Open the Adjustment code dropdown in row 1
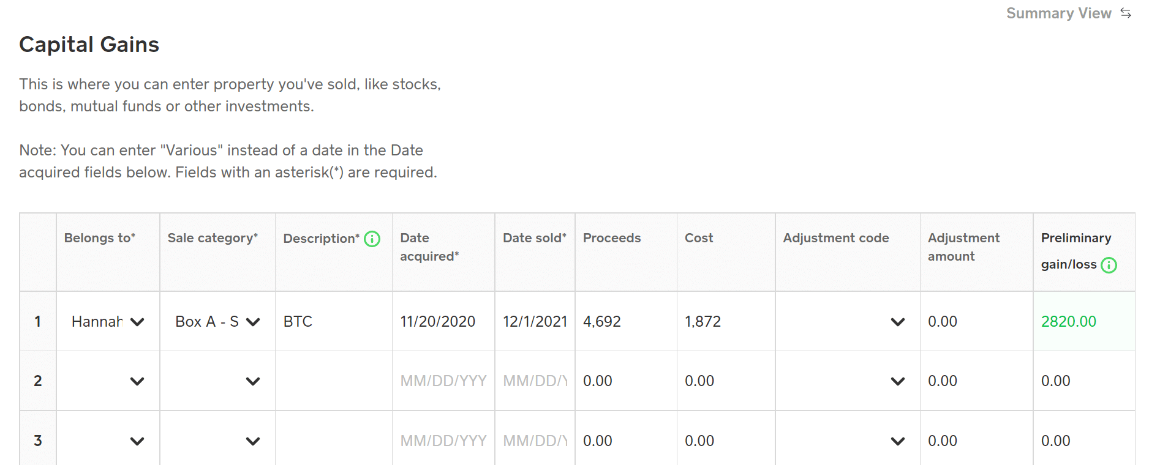Screen dimensions: 1149x465 coord(898,321)
